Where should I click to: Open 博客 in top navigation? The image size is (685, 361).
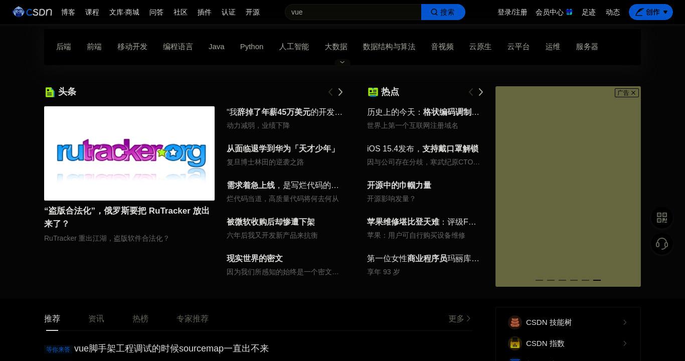68,12
